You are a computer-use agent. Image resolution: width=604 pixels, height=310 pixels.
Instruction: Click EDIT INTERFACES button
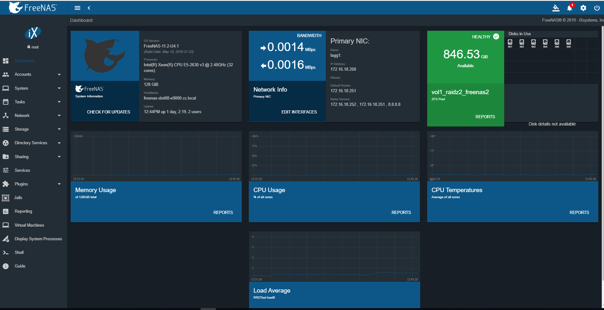(299, 112)
